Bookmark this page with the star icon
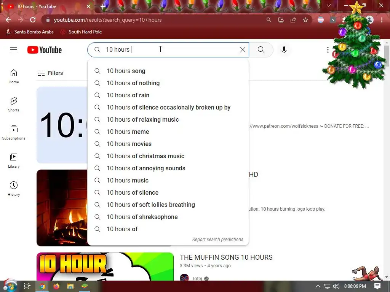This screenshot has width=390, height=292. coord(305,20)
